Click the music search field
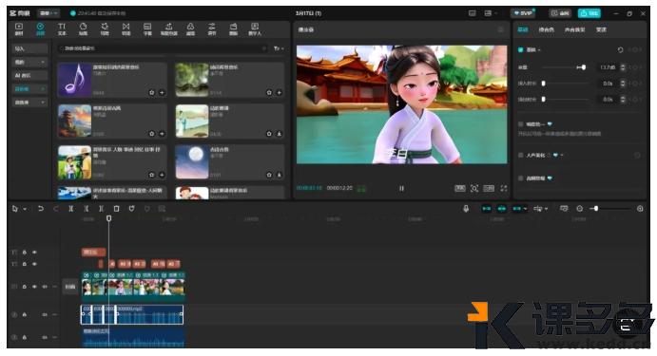The height and width of the screenshot is (356, 657). 163,48
